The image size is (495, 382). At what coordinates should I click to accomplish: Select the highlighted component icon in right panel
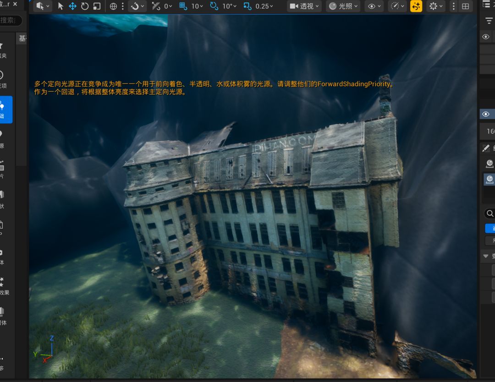(489, 179)
